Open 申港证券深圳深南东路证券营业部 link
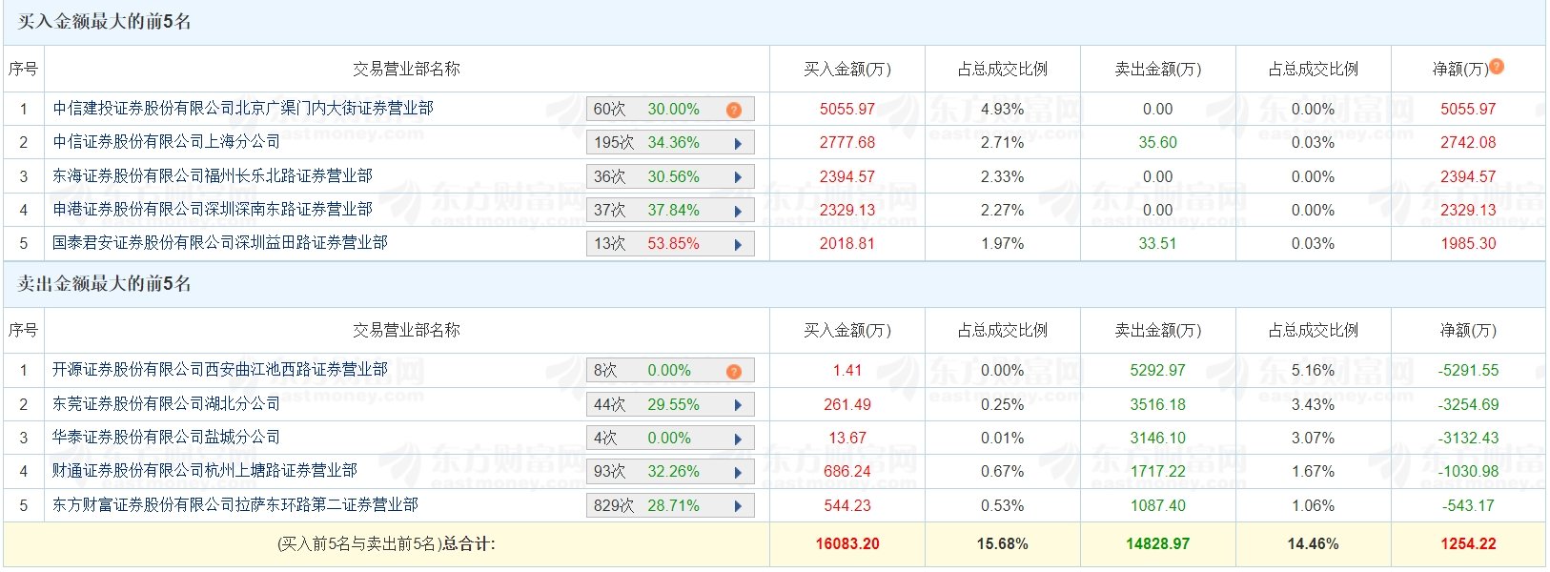Image resolution: width=1550 pixels, height=572 pixels. (x=213, y=210)
